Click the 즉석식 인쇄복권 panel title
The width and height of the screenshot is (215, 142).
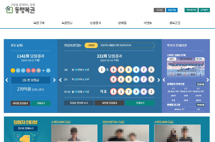tap(177, 46)
